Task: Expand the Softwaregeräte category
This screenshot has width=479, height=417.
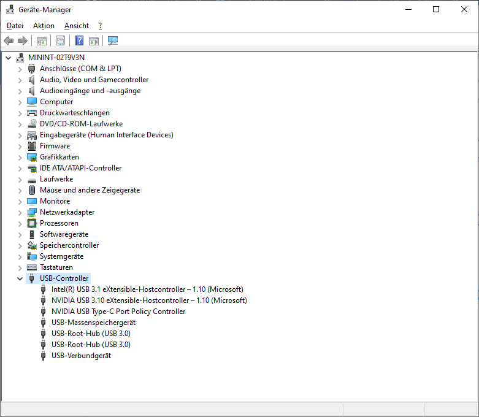Action: (20, 235)
